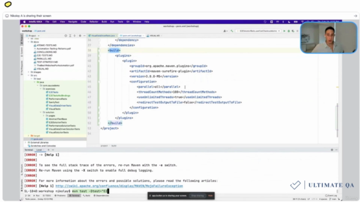Click Hide in screen-share banner
The width and height of the screenshot is (360, 202).
pos(210,196)
